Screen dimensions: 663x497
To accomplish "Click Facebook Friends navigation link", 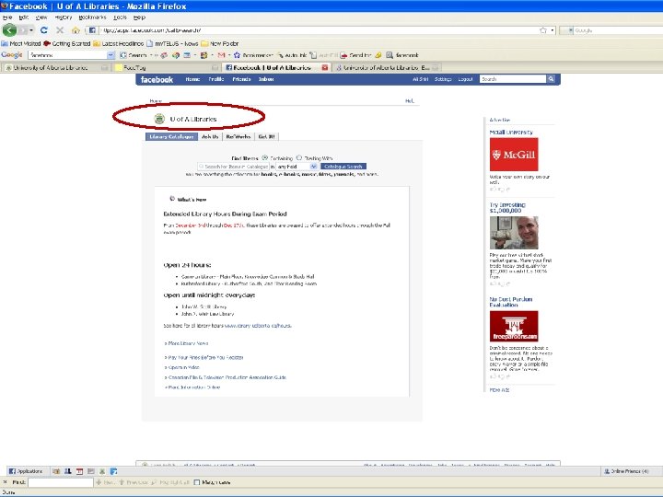I will pyautogui.click(x=241, y=79).
